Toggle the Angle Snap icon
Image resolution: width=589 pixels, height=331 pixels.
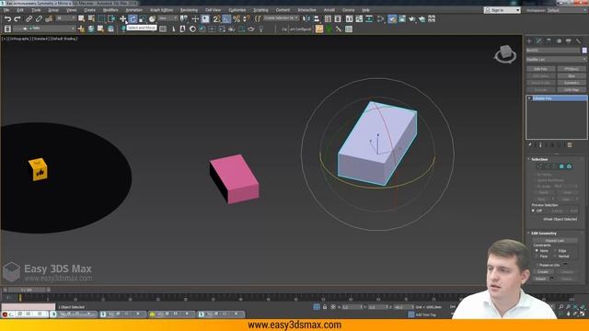(x=226, y=18)
